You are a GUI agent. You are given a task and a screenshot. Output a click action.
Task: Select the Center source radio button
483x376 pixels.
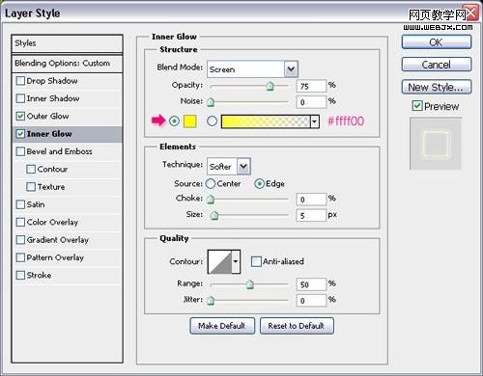point(211,184)
